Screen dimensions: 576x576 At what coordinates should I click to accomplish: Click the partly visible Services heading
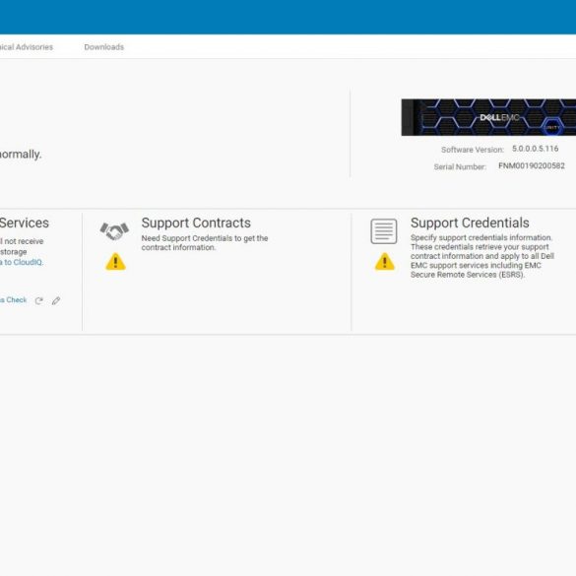(x=25, y=223)
